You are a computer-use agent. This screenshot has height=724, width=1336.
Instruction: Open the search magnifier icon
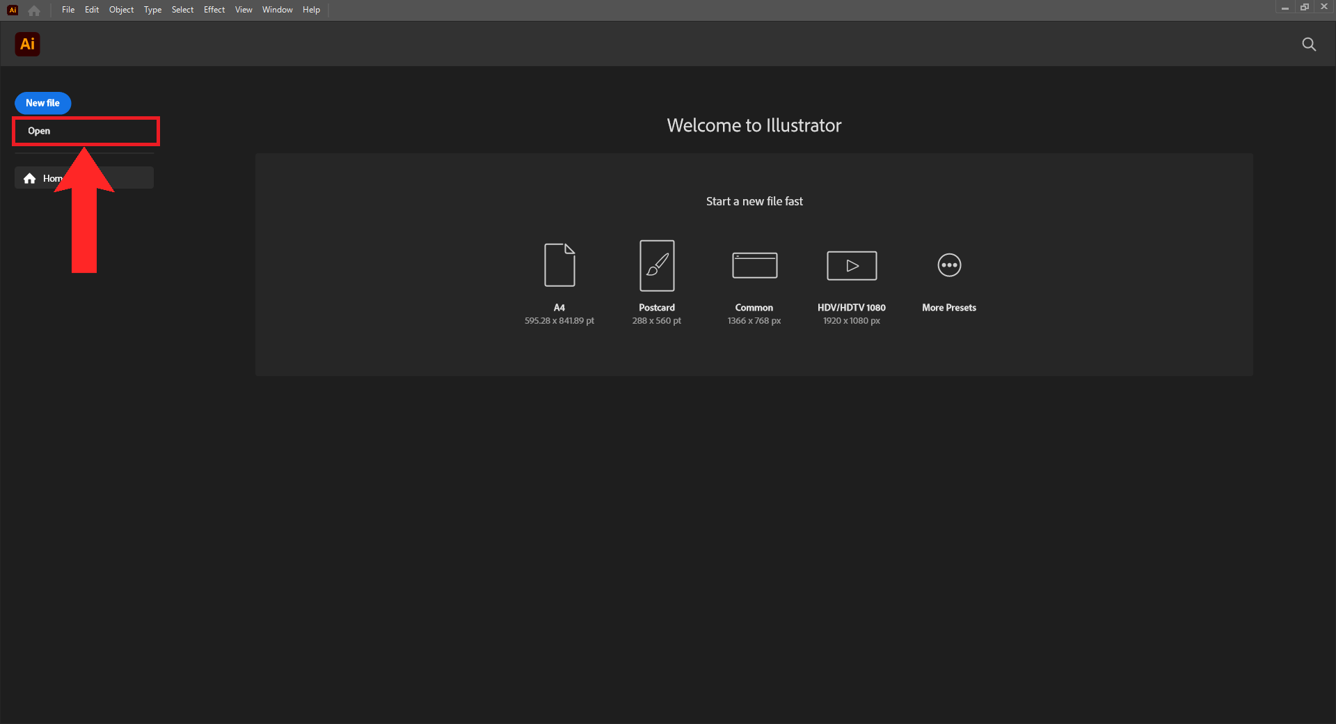(x=1309, y=45)
